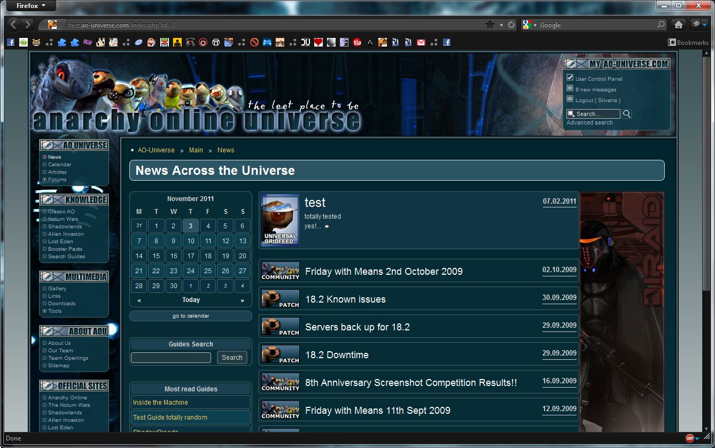This screenshot has width=715, height=448.
Task: Go to next month in calendar
Action: 242,300
